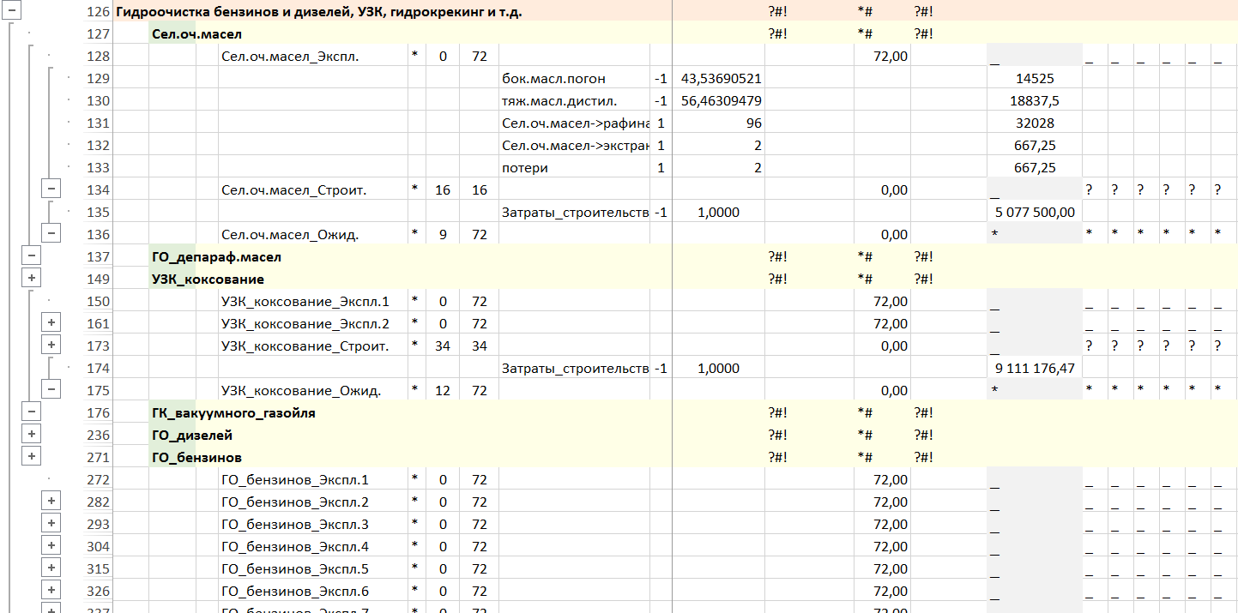Click the cell containing 5 077 500,00
The height and width of the screenshot is (613, 1238).
(x=1033, y=212)
